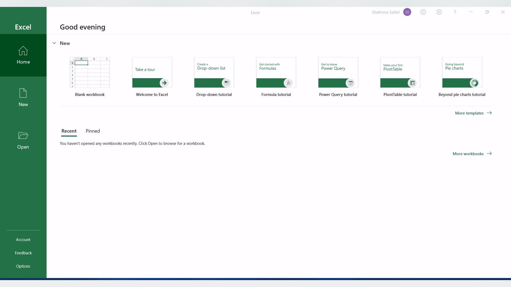Screen dimensions: 511x287
Task: Switch to the Recent tab
Action: click(x=69, y=131)
